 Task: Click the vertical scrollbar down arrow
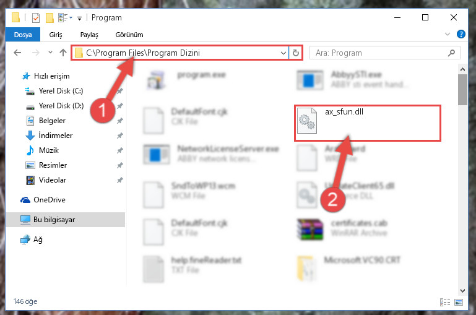[462, 290]
